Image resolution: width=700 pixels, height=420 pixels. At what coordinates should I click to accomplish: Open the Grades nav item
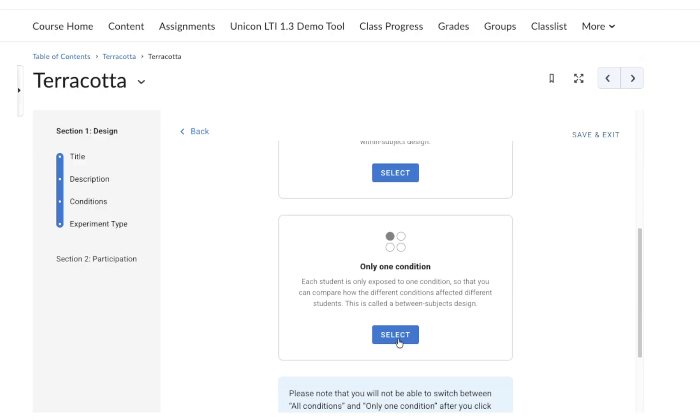(x=453, y=26)
